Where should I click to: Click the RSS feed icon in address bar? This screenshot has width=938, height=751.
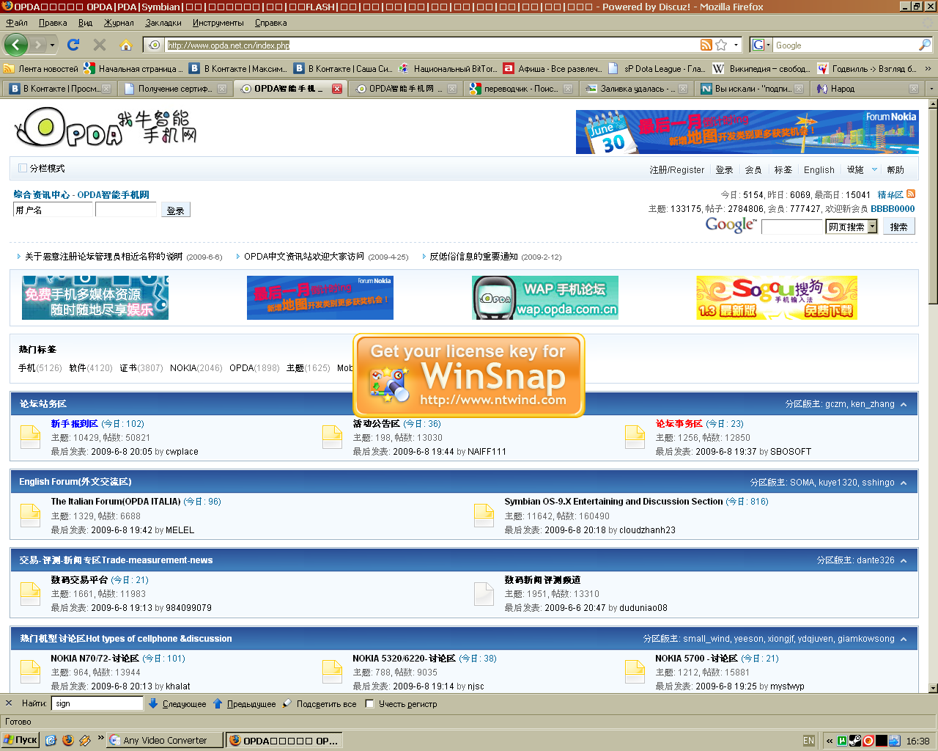[x=706, y=45]
